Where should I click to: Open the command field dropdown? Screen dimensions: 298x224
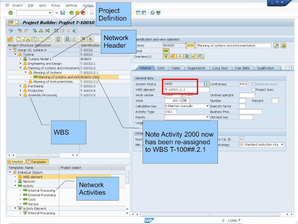click(x=50, y=13)
